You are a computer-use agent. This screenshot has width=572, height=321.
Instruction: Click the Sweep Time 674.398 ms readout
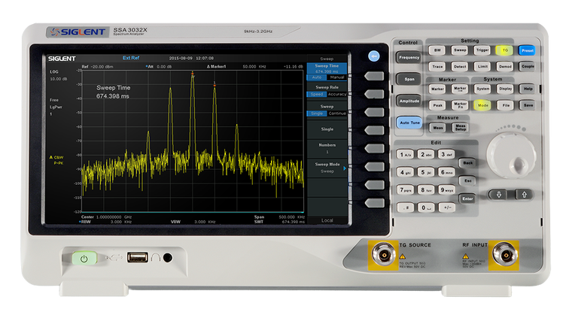(113, 92)
